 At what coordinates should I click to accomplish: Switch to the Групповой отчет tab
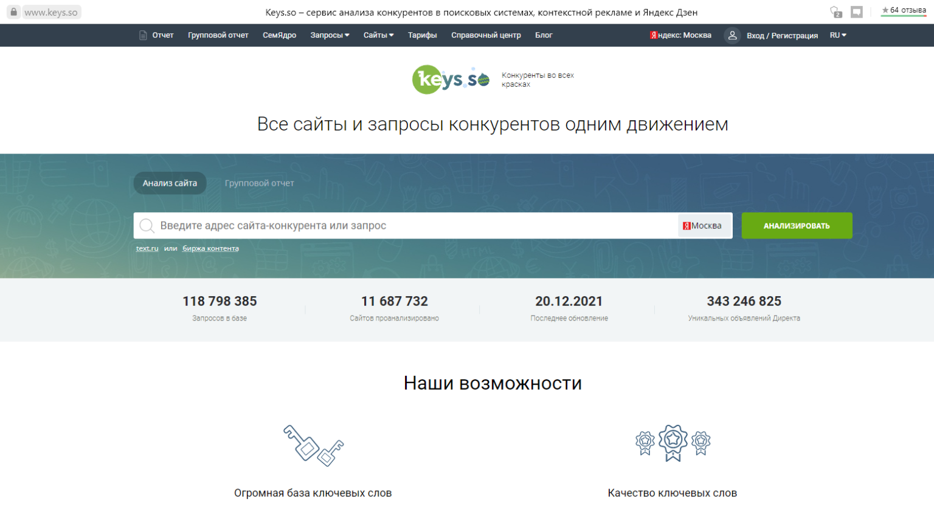pos(260,183)
